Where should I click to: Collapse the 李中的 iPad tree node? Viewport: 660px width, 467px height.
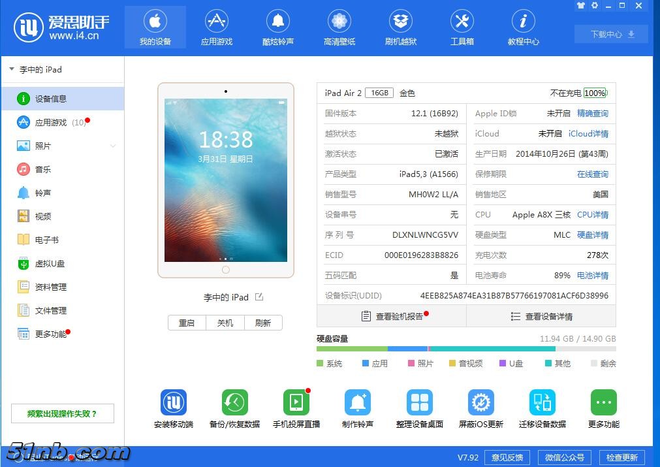(12, 69)
